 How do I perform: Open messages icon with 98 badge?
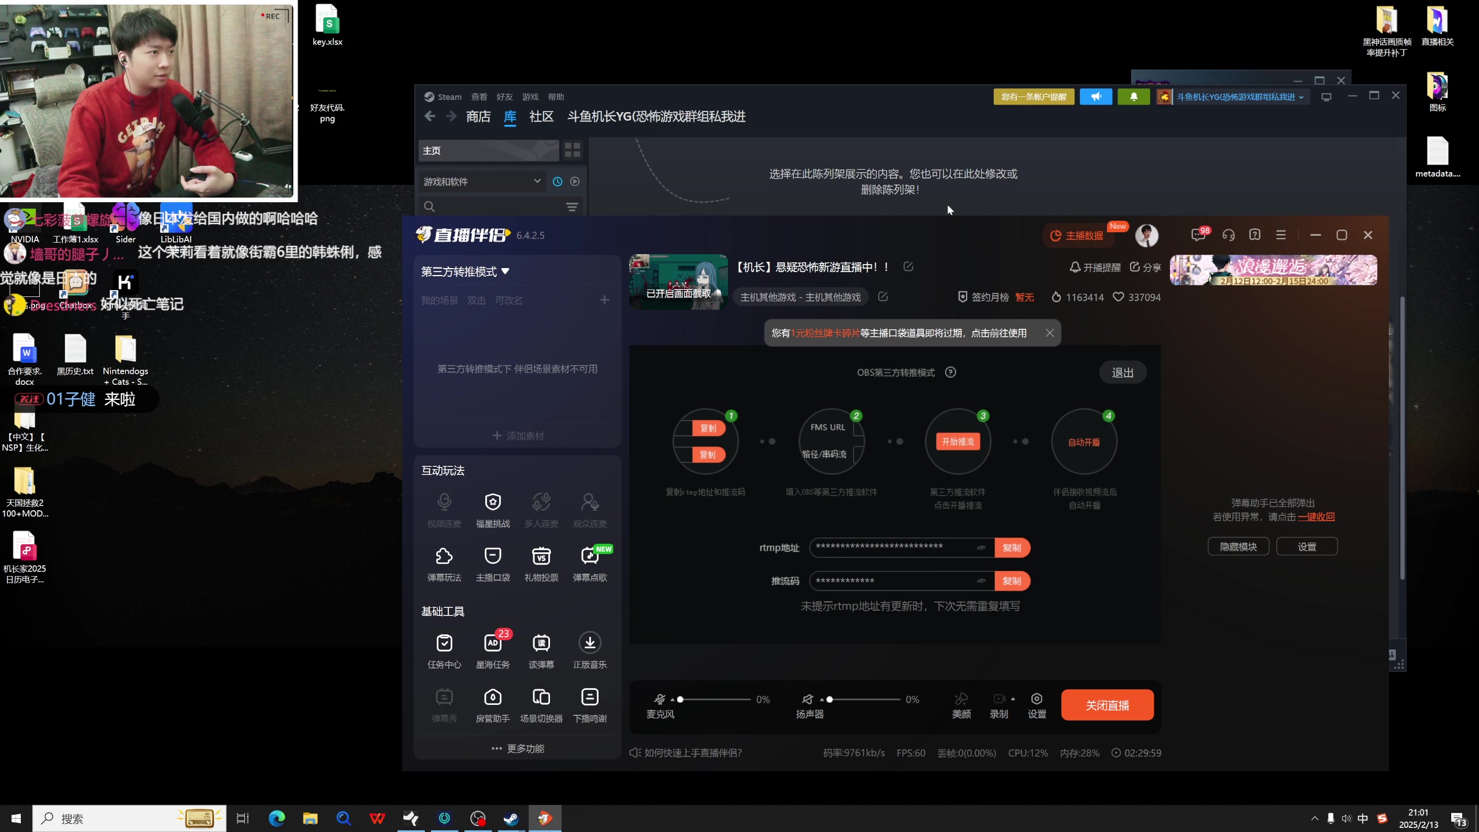tap(1199, 235)
